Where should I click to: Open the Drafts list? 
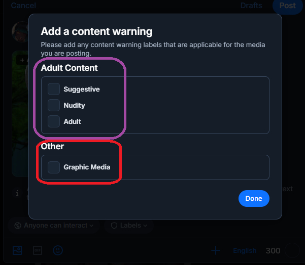(251, 6)
